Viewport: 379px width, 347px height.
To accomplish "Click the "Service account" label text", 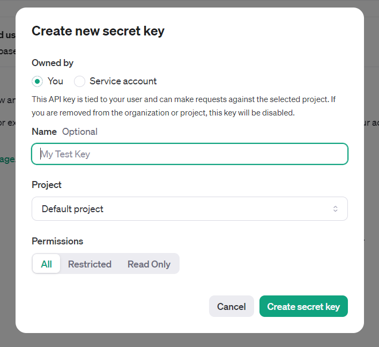I will click(123, 81).
